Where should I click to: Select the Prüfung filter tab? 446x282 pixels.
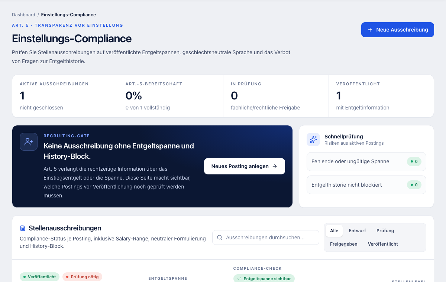[385, 231]
